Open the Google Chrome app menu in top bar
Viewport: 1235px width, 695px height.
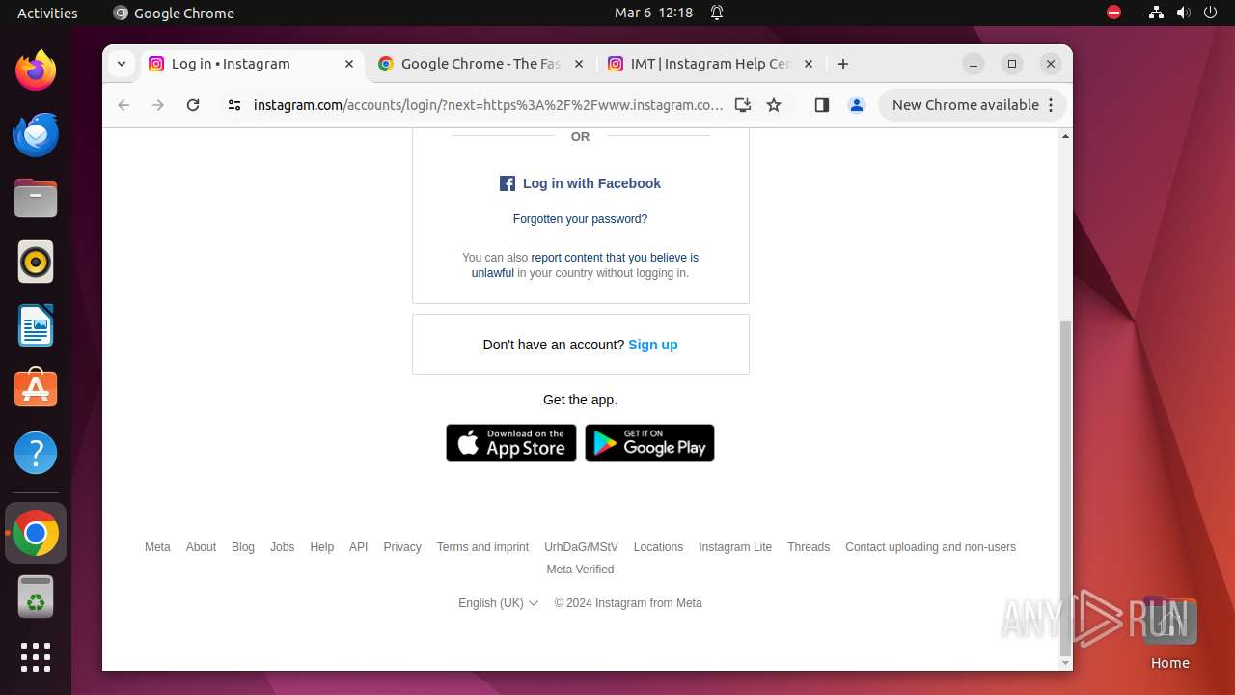coord(174,13)
